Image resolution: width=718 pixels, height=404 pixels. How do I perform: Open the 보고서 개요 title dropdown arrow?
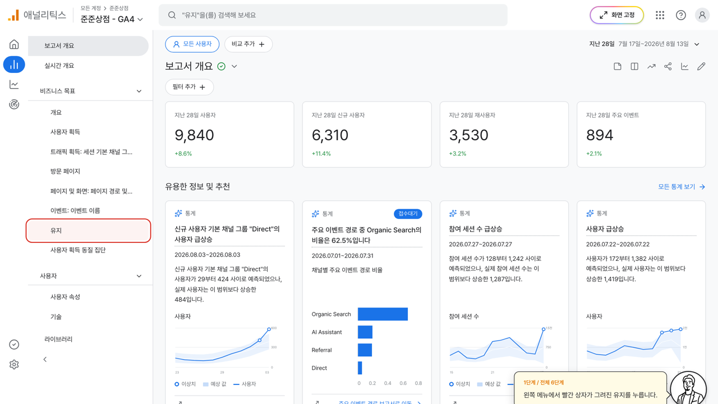click(234, 66)
